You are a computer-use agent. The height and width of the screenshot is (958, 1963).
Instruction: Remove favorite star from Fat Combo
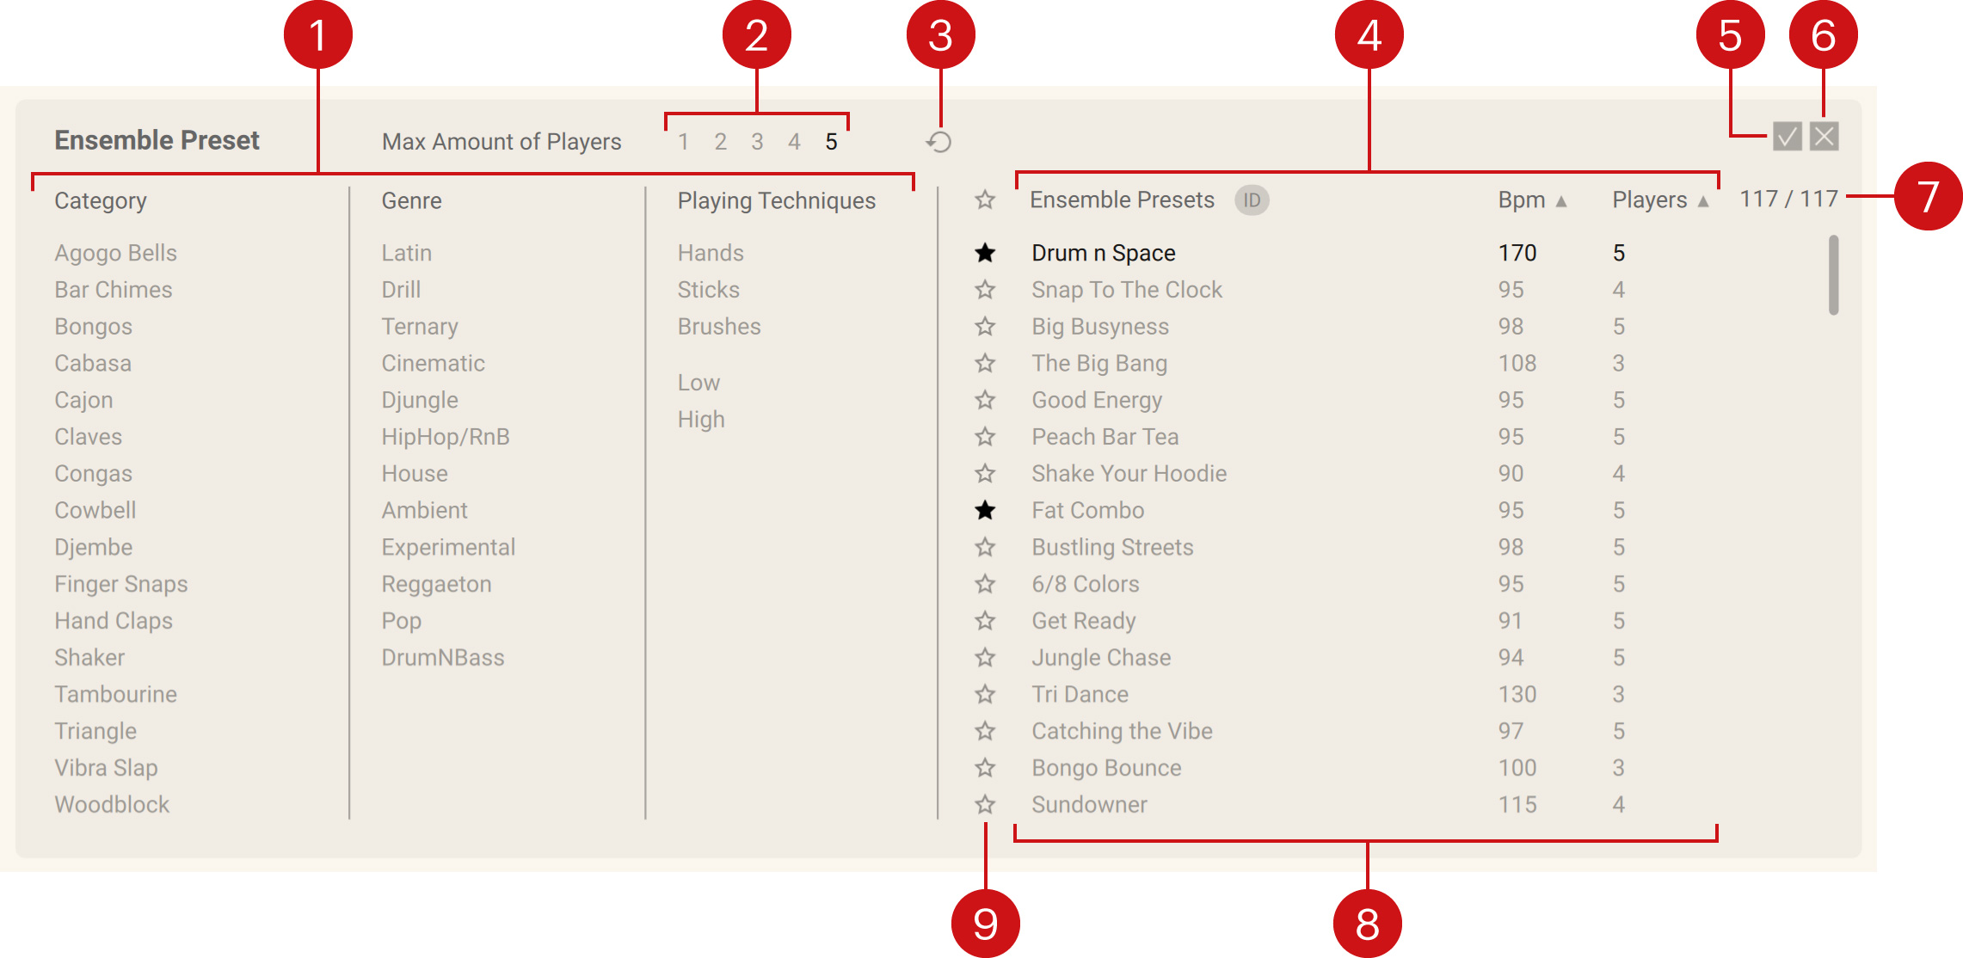(x=985, y=511)
